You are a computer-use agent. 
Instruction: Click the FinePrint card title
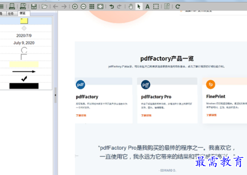pos(216,96)
